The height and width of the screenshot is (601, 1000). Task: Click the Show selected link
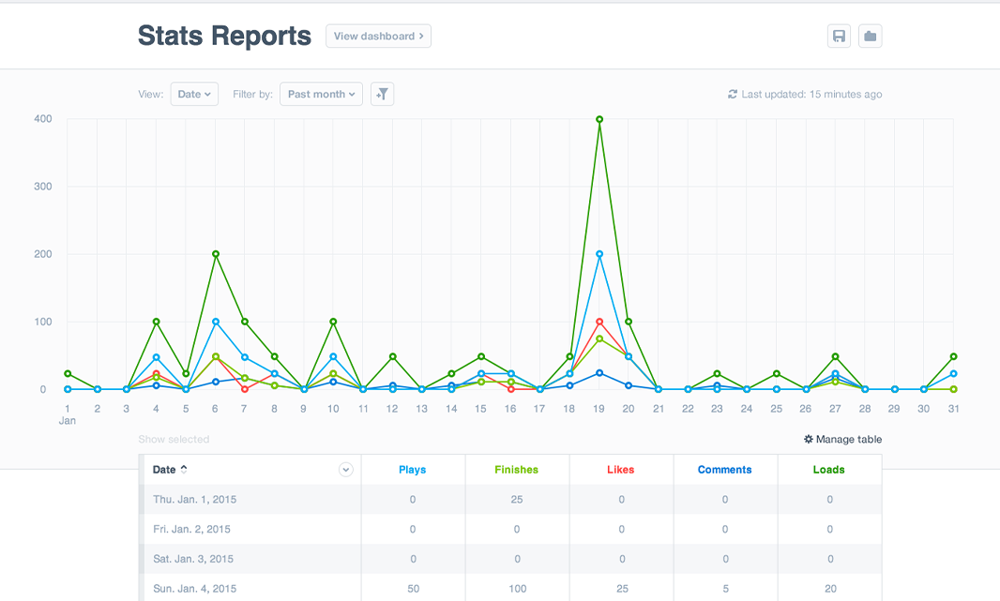click(x=174, y=440)
